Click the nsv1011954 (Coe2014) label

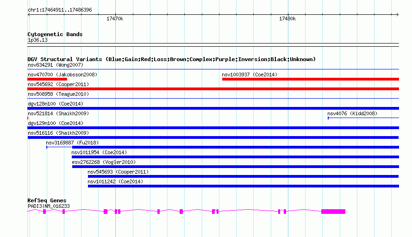(x=99, y=152)
